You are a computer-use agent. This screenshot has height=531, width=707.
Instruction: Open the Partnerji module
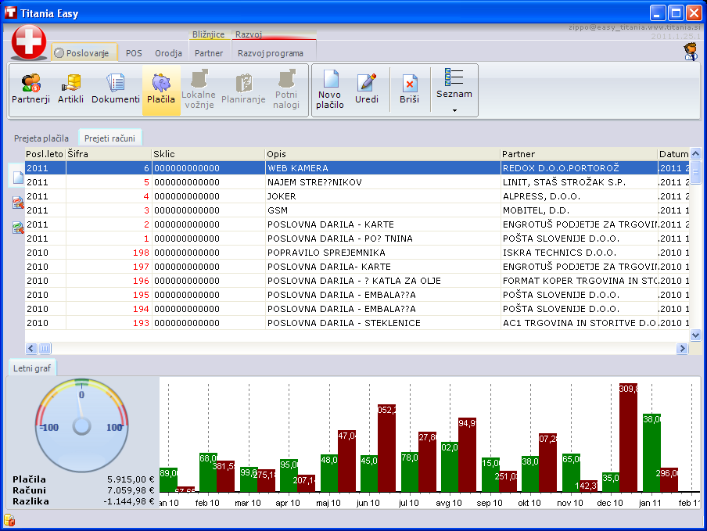pos(31,90)
